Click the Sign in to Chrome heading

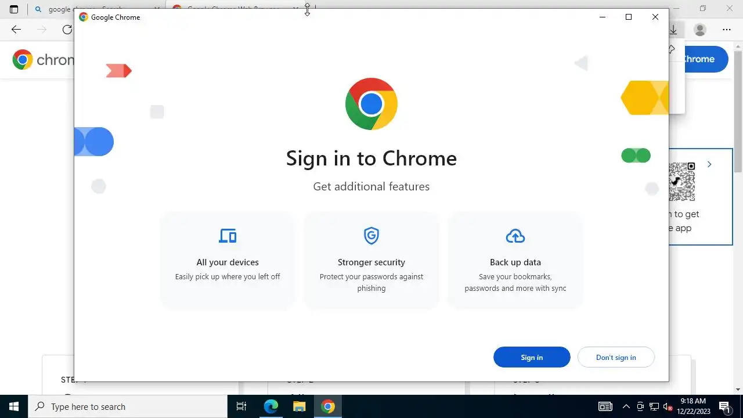(x=371, y=158)
